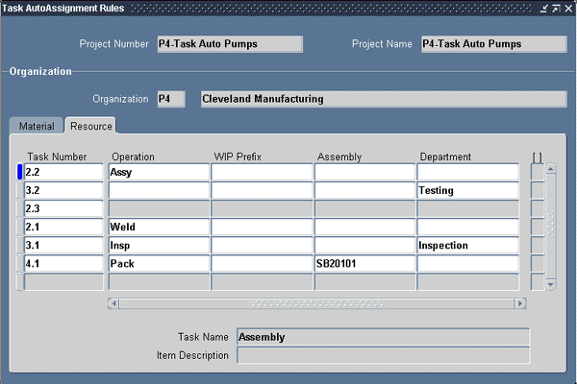
Task: Switch to the Material tab
Action: click(x=37, y=126)
